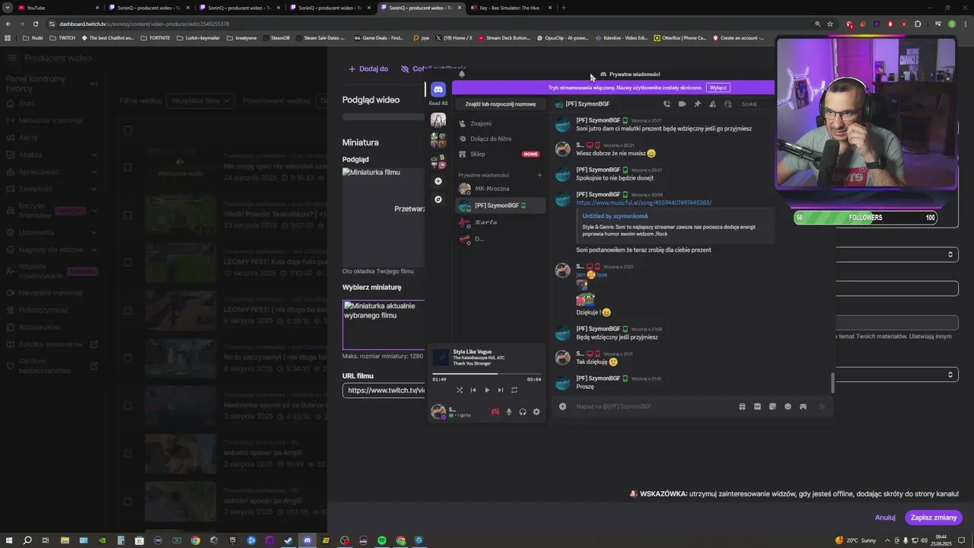Click Zapisz zmiany to save changes
This screenshot has height=548, width=974.
(x=934, y=518)
